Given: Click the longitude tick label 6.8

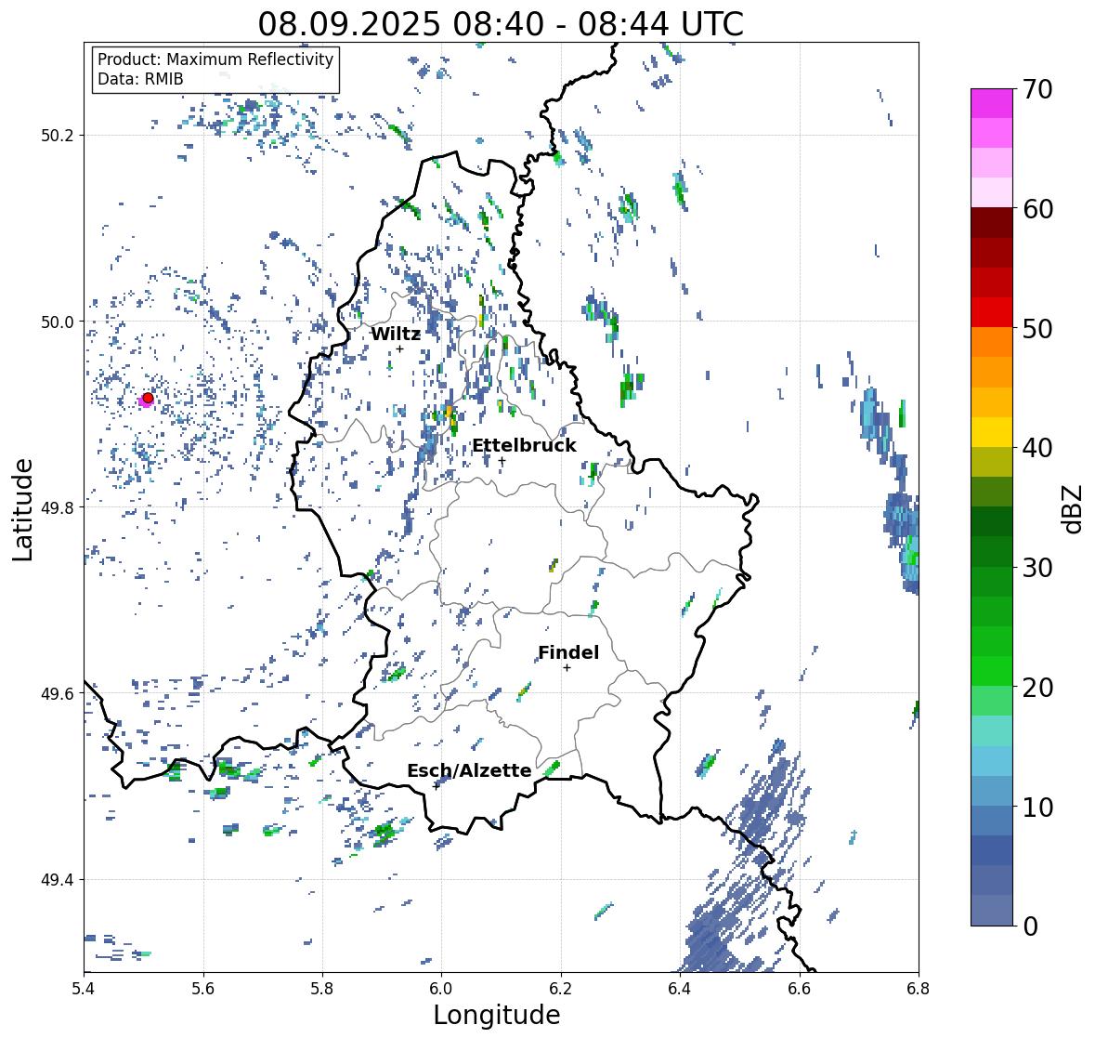Looking at the screenshot, I should (918, 989).
